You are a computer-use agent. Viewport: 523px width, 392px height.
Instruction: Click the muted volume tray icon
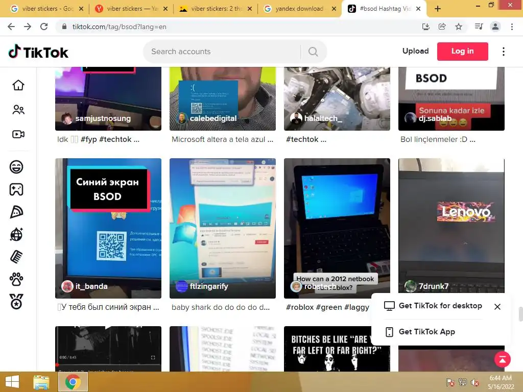click(474, 382)
